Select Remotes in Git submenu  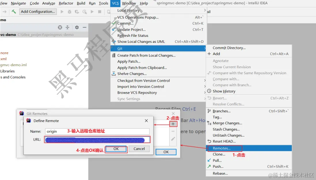click(x=249, y=148)
